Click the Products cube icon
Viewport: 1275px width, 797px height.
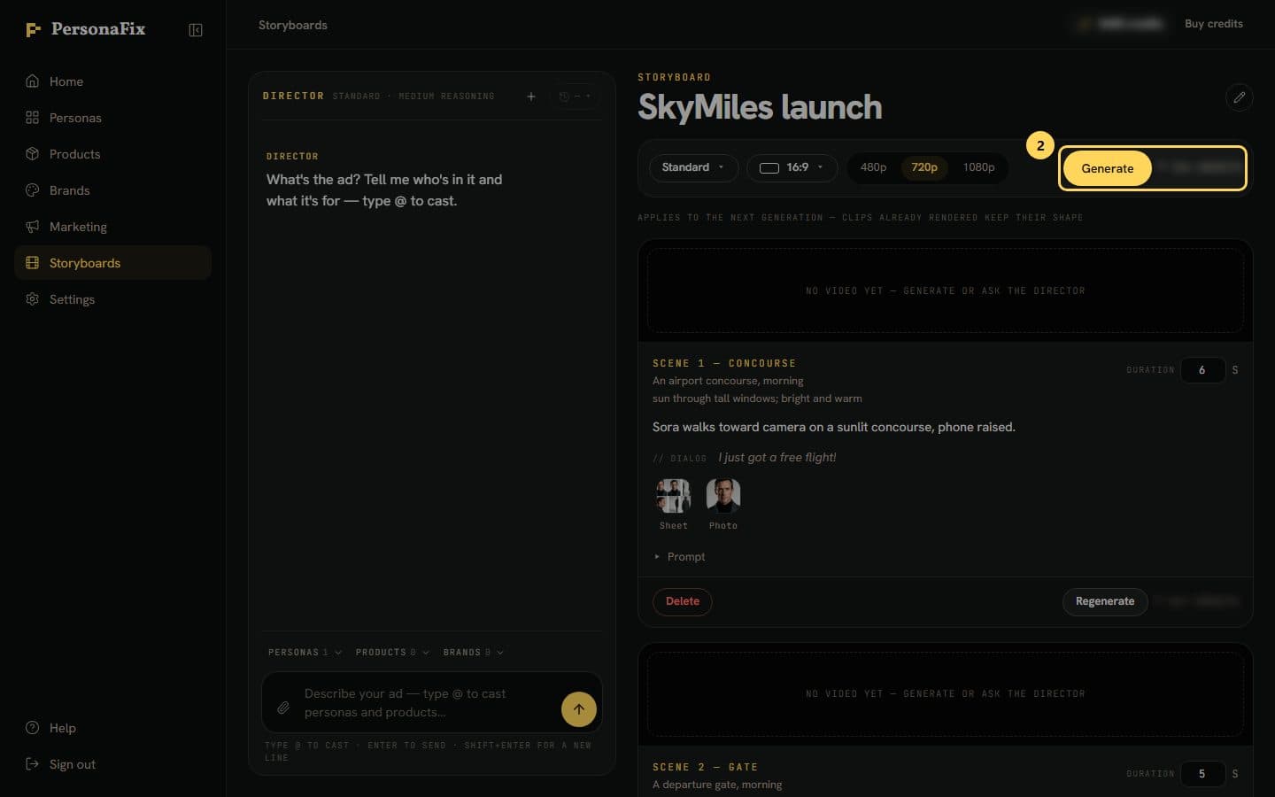click(33, 154)
